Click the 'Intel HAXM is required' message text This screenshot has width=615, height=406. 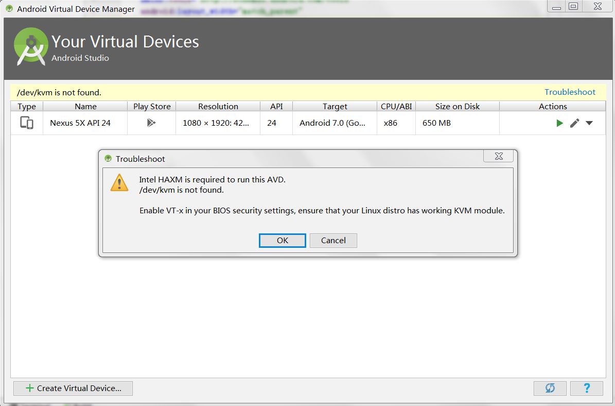[x=212, y=179]
